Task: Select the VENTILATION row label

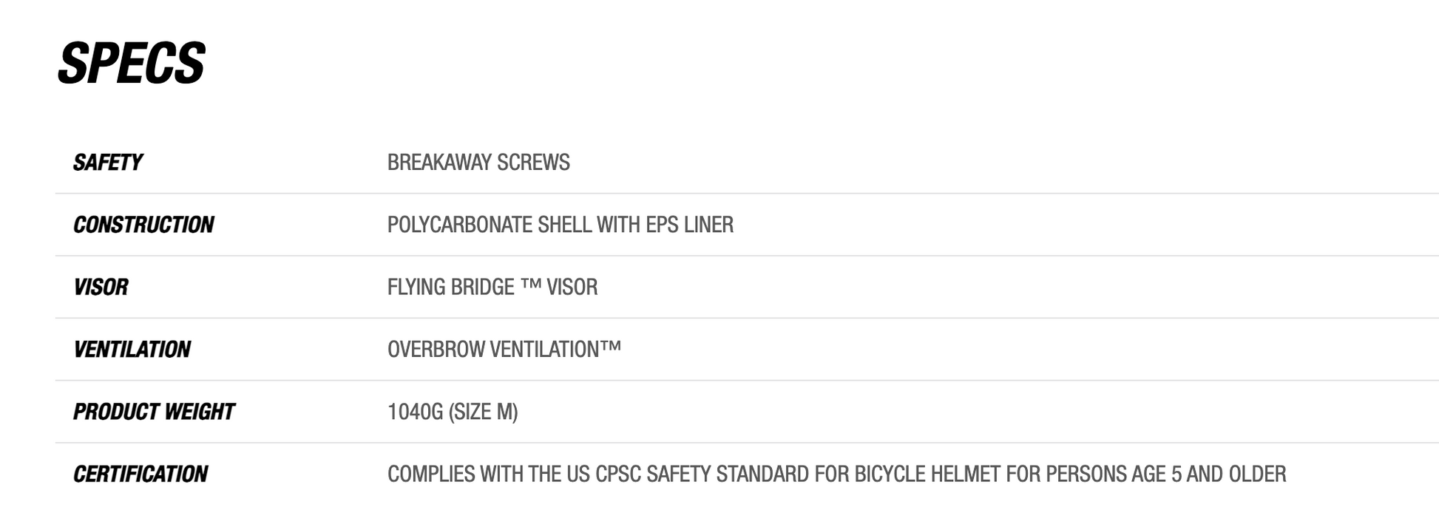Action: coord(132,350)
